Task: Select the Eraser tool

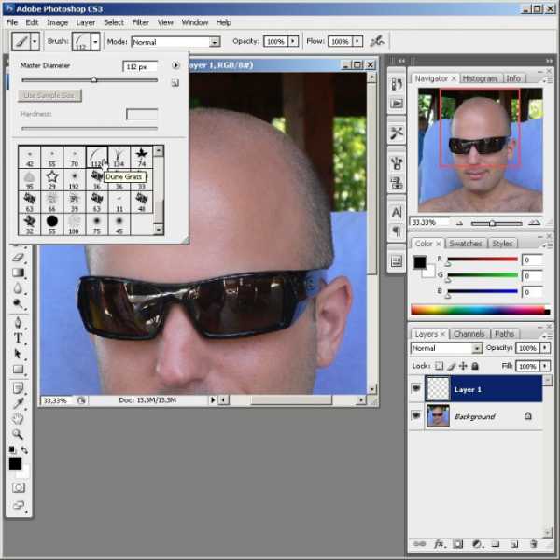Action: pyautogui.click(x=18, y=258)
